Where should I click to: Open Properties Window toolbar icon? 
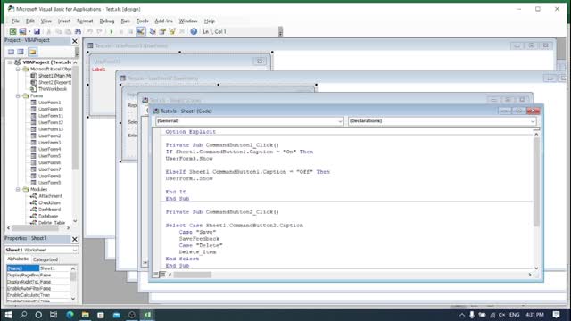pyautogui.click(x=162, y=32)
